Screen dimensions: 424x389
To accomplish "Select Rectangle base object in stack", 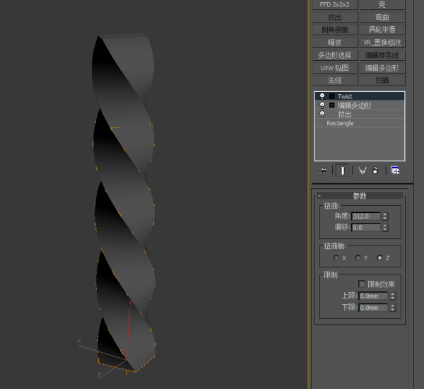I will click(360, 123).
